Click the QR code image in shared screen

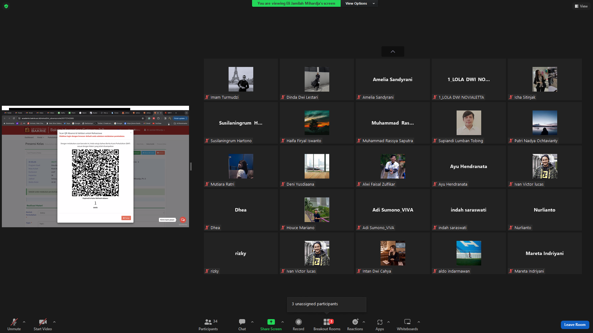point(95,173)
